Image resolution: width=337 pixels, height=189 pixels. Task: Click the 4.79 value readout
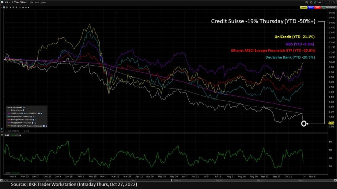(x=26, y=131)
